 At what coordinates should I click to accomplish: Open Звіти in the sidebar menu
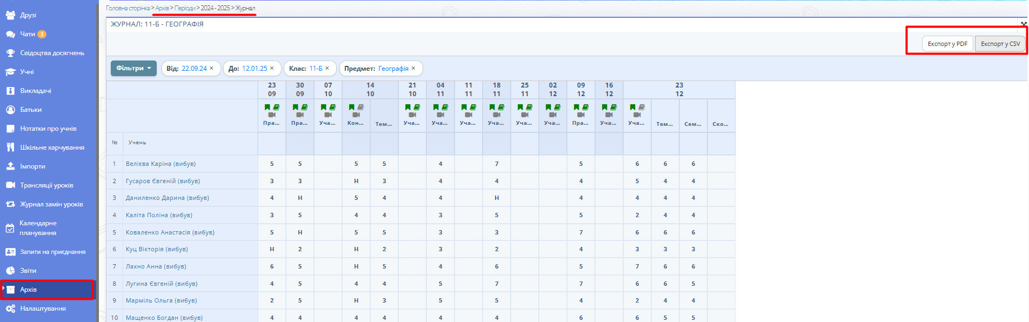pos(28,271)
